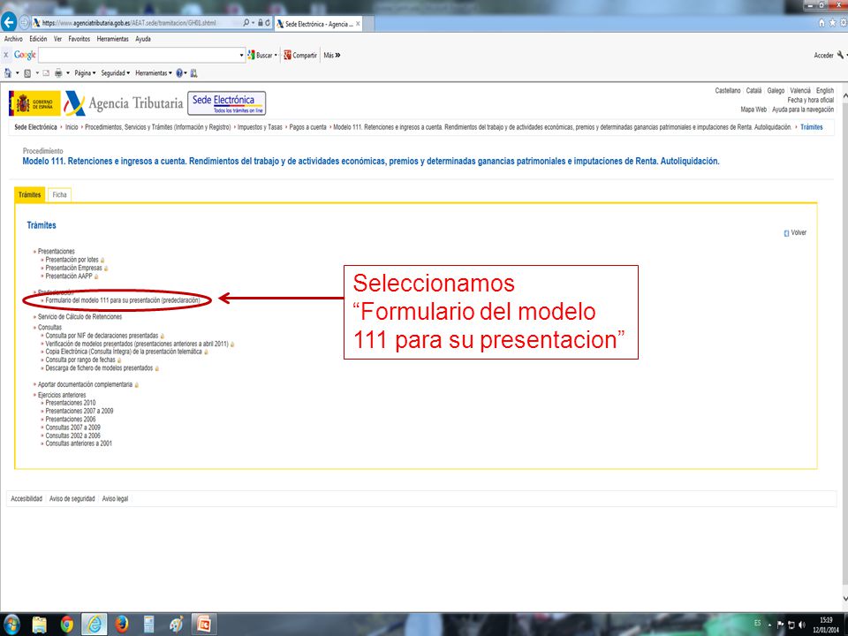This screenshot has width=848, height=636.
Task: Open the command bar Herramientas dropdown
Action: (154, 73)
